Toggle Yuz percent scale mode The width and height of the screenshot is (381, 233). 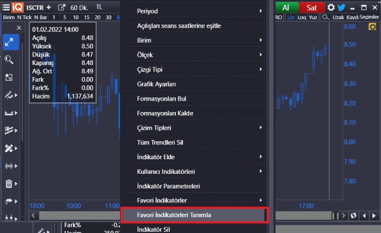tap(312, 17)
